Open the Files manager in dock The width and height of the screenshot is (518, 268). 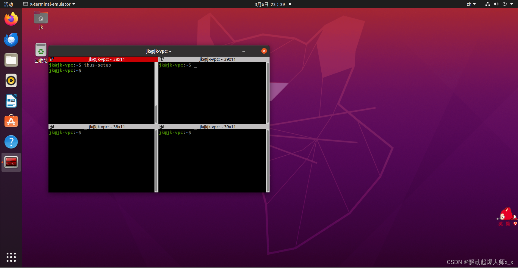point(11,60)
